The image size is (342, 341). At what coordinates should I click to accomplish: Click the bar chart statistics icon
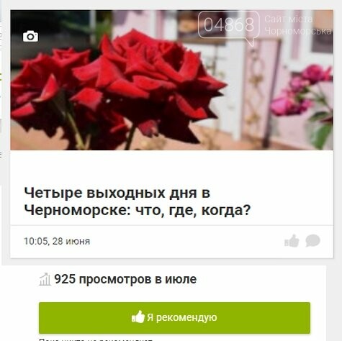(x=45, y=279)
